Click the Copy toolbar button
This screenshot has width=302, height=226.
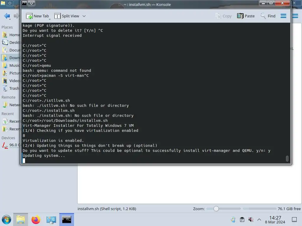click(223, 16)
